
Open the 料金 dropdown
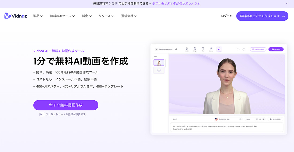coord(87,16)
